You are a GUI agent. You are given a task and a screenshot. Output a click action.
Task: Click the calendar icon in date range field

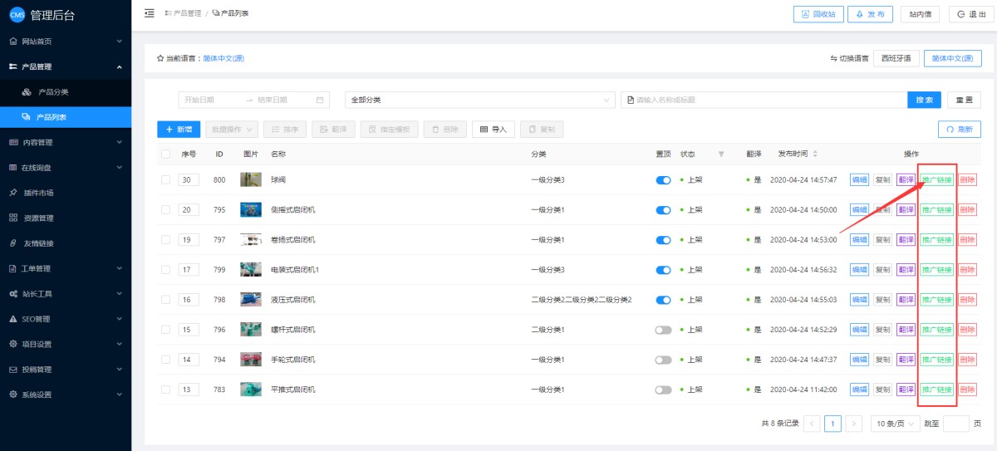[x=320, y=100]
